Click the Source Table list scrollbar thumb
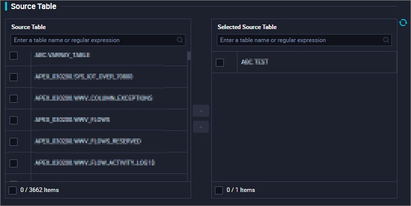 pyautogui.click(x=189, y=56)
